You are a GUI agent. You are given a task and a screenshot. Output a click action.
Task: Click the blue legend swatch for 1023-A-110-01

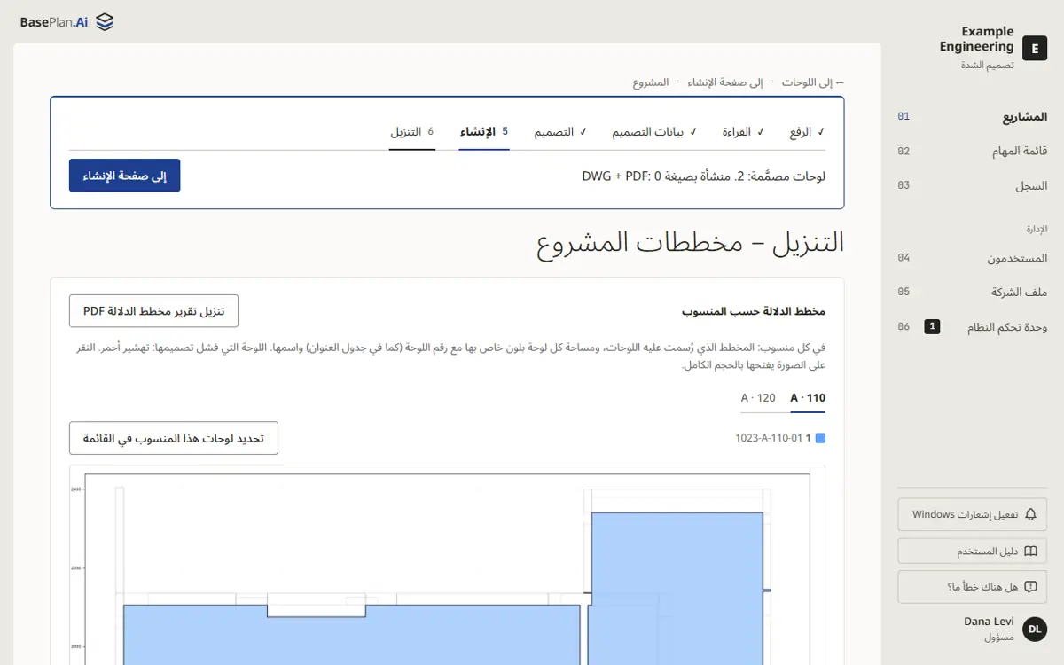[x=820, y=438]
